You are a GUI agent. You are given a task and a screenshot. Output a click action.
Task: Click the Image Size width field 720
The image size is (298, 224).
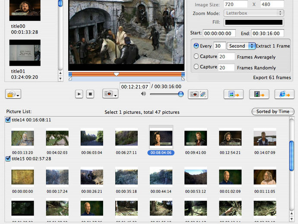pyautogui.click(x=235, y=4)
